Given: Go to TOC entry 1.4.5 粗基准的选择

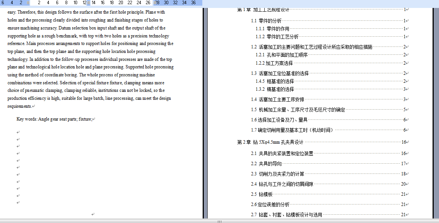Looking at the screenshot, I should tap(332, 81).
